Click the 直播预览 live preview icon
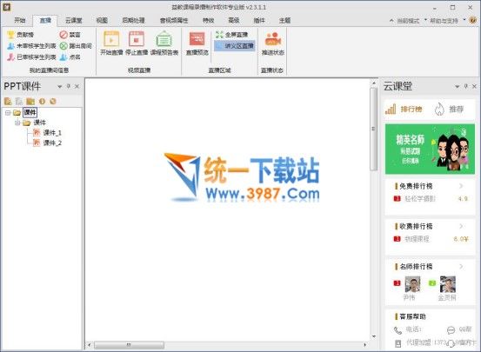481x352 pixels. (197, 39)
